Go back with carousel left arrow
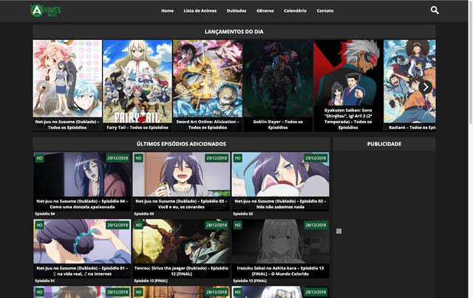This screenshot has width=473, height=298. pos(43,87)
